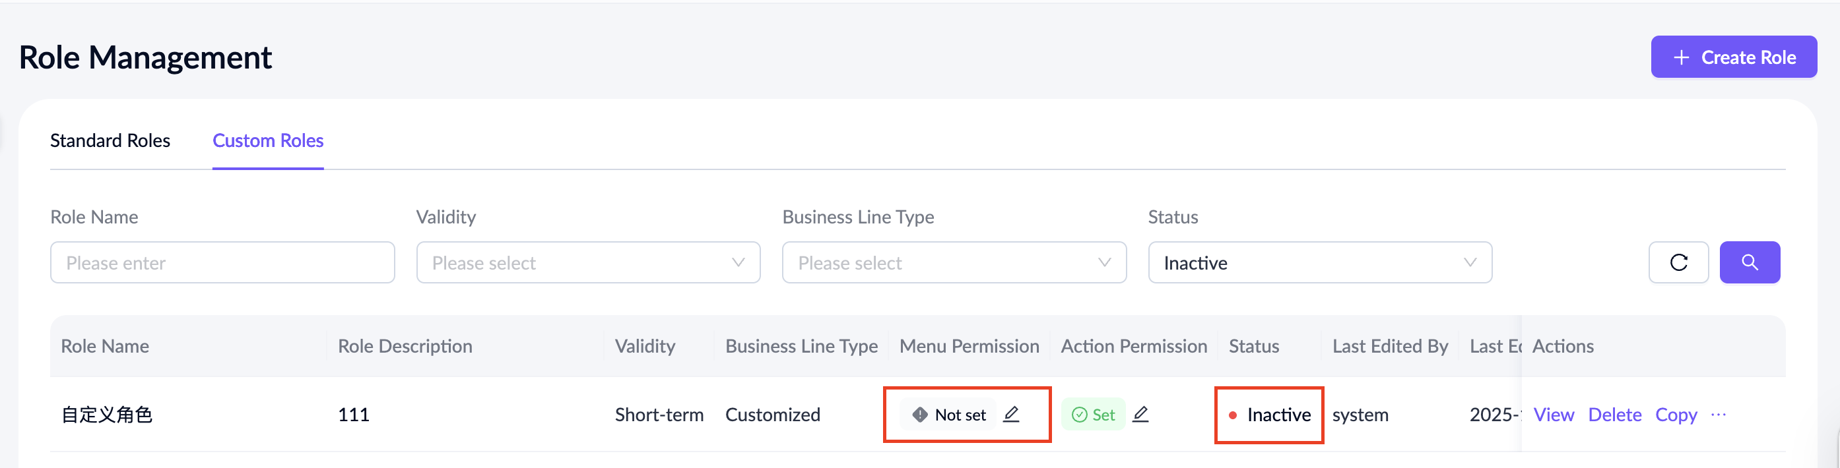Click the Role Name column header
This screenshot has width=1840, height=468.
coord(105,346)
